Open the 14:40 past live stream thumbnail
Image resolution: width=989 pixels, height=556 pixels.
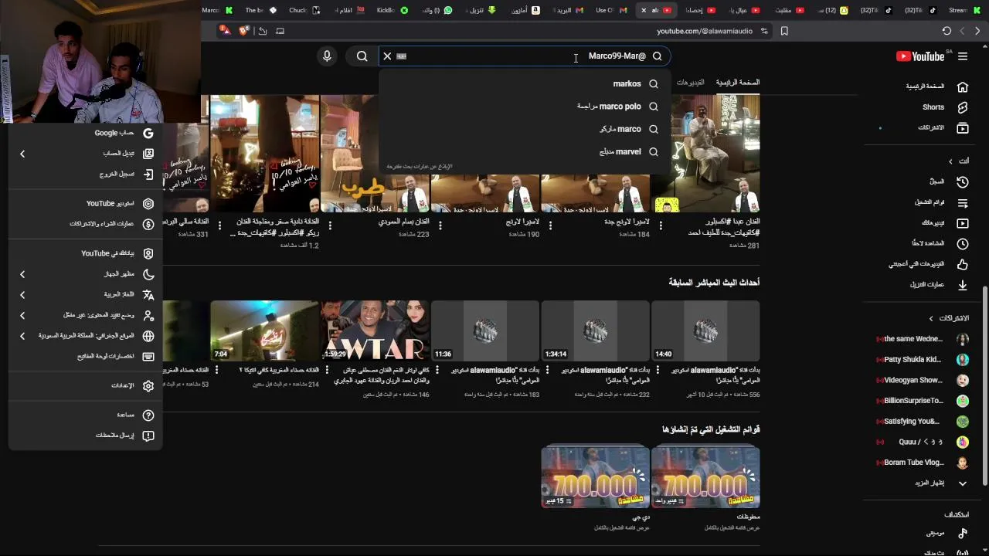[x=705, y=331]
